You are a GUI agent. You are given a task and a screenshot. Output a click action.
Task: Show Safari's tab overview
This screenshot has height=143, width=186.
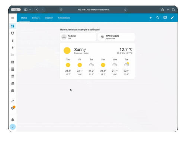click(x=173, y=10)
